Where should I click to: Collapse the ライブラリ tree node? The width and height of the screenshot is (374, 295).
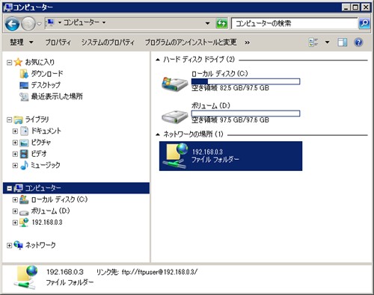(9, 119)
